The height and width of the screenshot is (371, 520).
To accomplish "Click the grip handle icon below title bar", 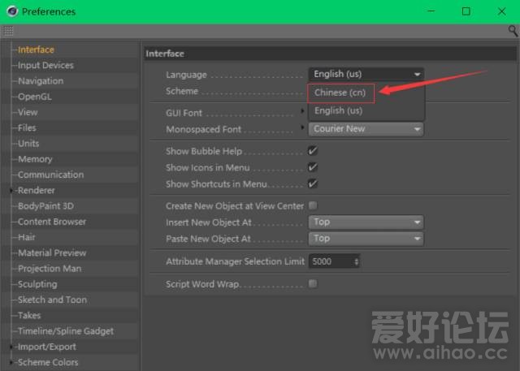I will click(8, 30).
